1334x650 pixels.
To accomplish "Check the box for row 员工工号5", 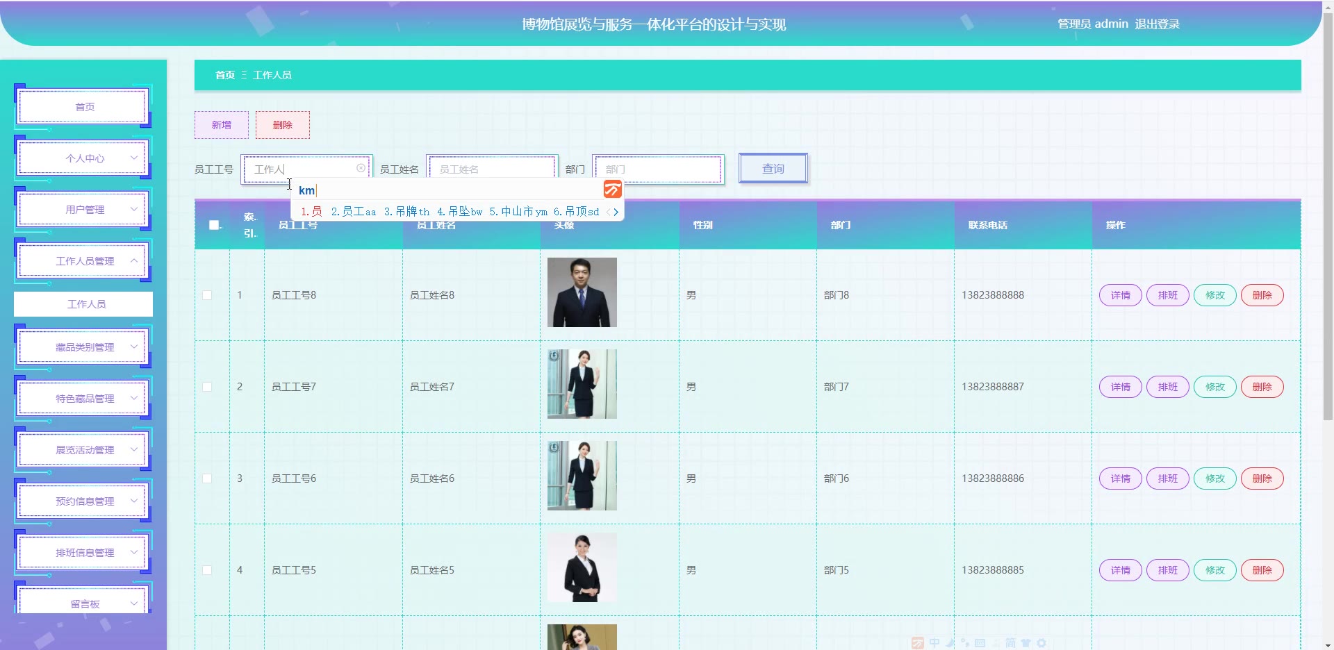I will (207, 570).
